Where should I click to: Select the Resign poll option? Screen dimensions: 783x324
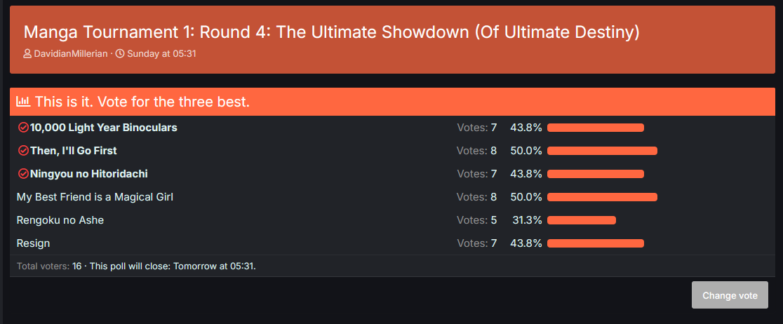(x=33, y=243)
